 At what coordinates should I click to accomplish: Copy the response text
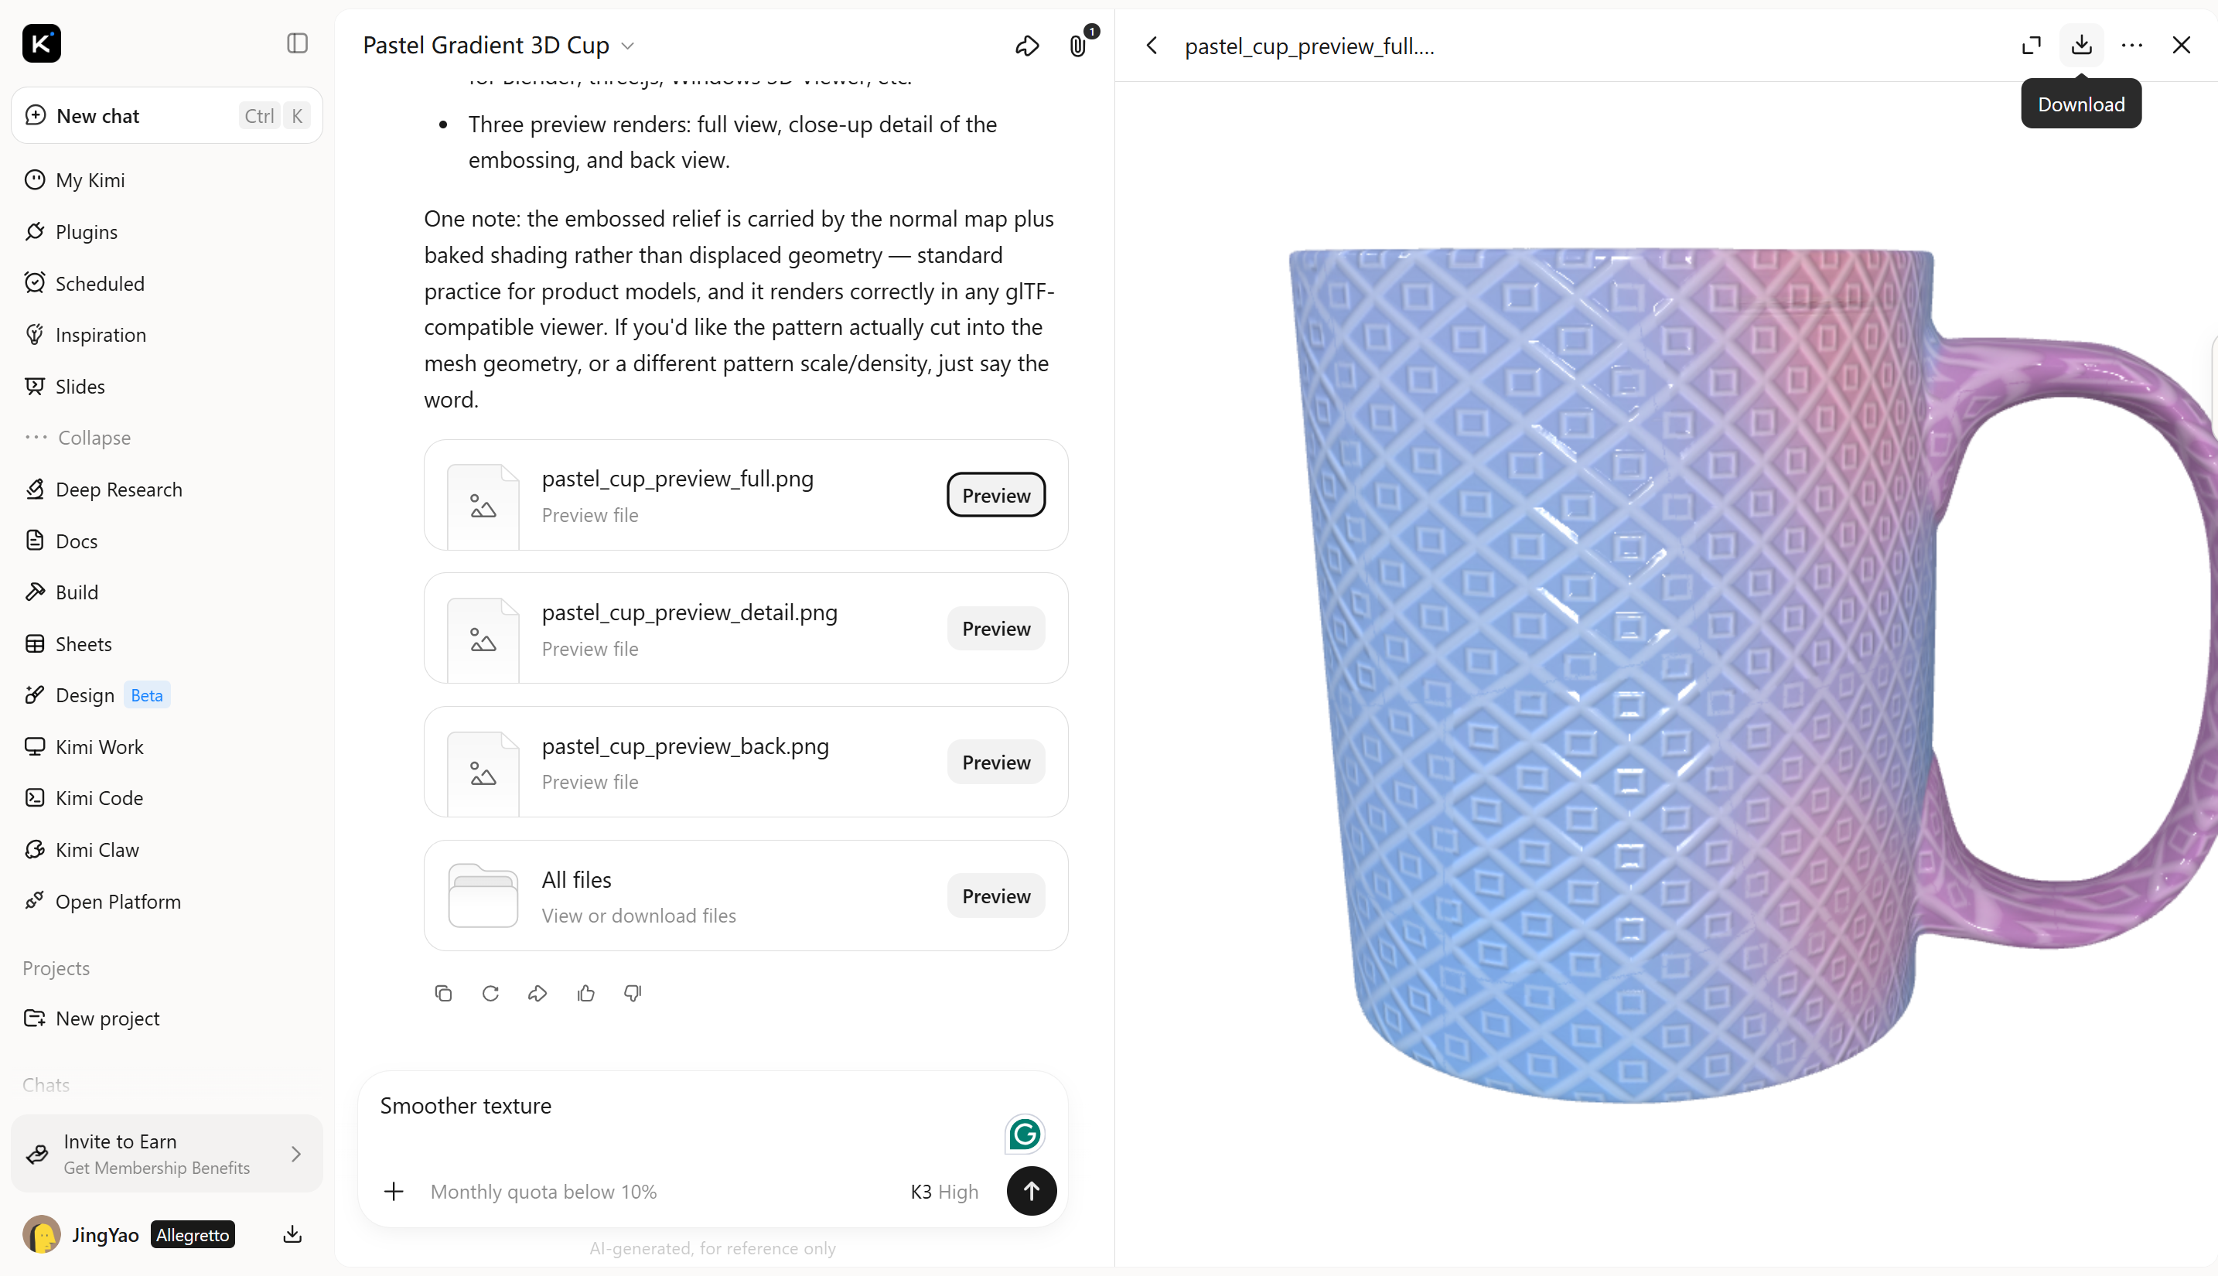pos(443,993)
